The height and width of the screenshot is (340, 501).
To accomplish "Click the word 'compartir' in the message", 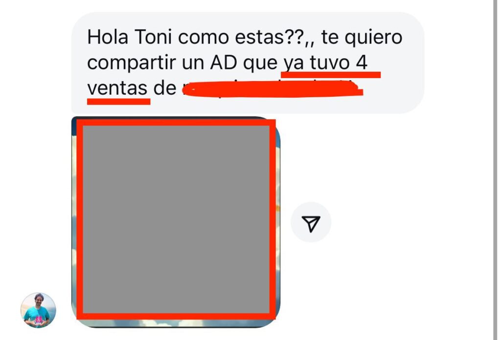I will [131, 63].
